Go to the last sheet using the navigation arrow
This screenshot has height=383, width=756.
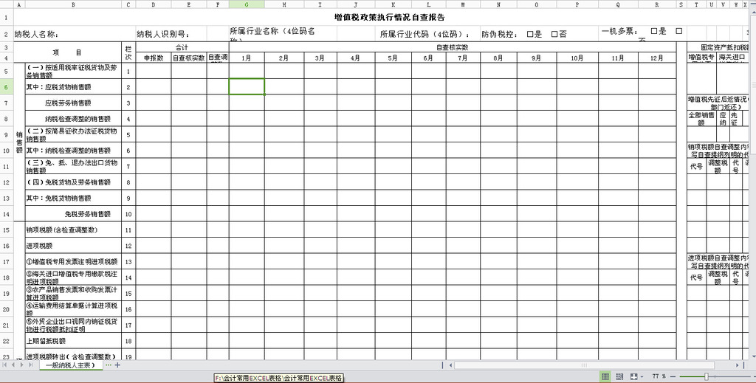(x=30, y=365)
